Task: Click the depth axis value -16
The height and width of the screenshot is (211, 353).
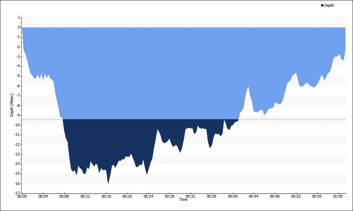Action: [x=18, y=184]
